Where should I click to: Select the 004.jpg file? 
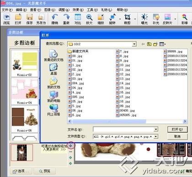pyautogui.click(x=76, y=83)
